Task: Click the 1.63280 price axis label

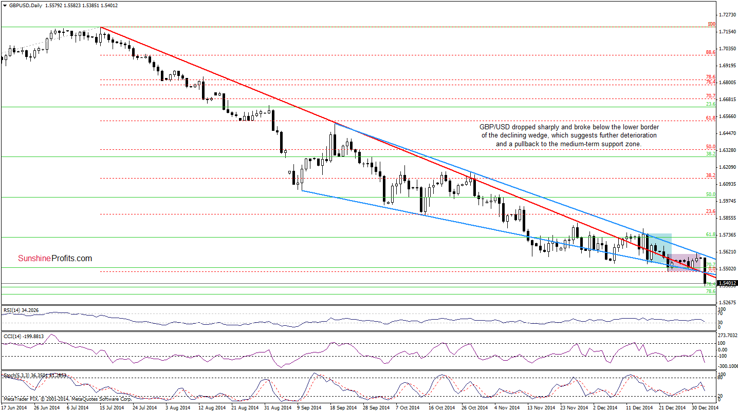Action: 727,150
